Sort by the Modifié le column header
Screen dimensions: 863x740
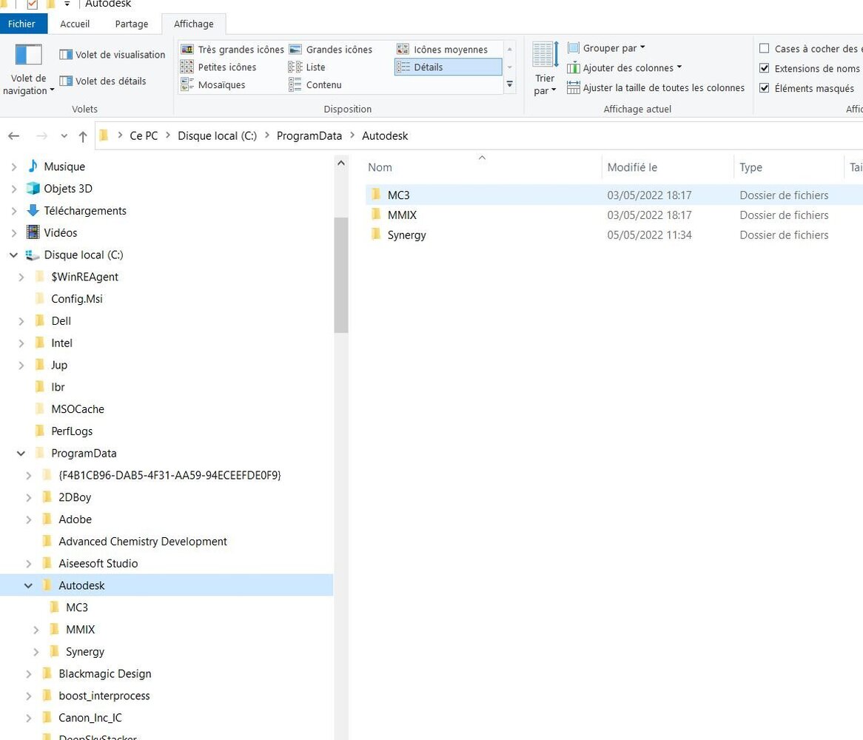[668, 167]
